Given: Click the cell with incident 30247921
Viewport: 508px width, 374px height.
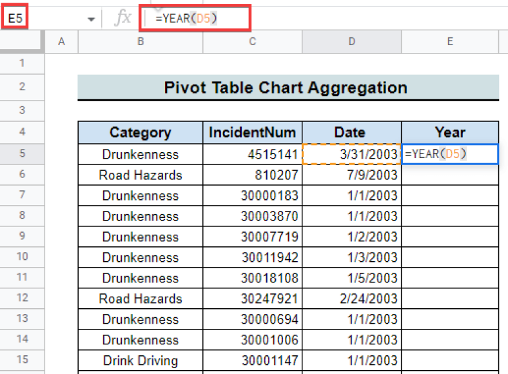Looking at the screenshot, I should click(252, 299).
